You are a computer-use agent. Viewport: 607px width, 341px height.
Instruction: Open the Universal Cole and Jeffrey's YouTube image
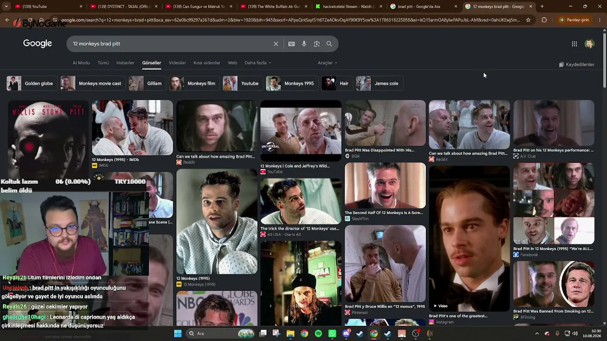pyautogui.click(x=301, y=131)
